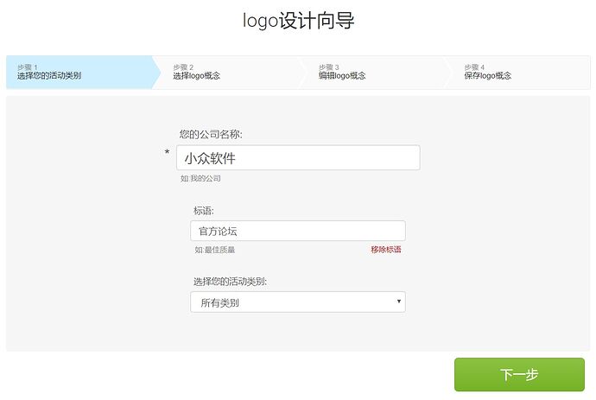Open the 所有类别 activity category dropdown
This screenshot has height=400, width=596.
click(x=298, y=302)
